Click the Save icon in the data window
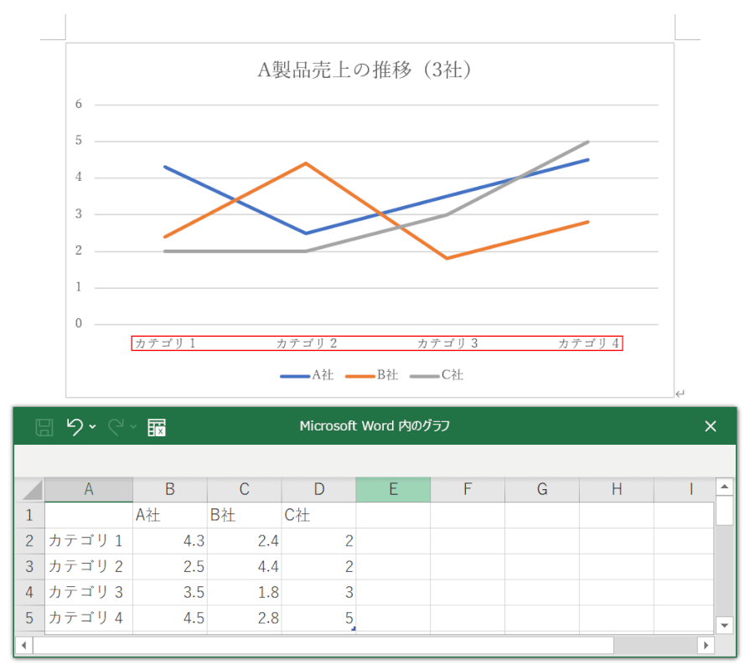The width and height of the screenshot is (750, 670). click(x=44, y=427)
